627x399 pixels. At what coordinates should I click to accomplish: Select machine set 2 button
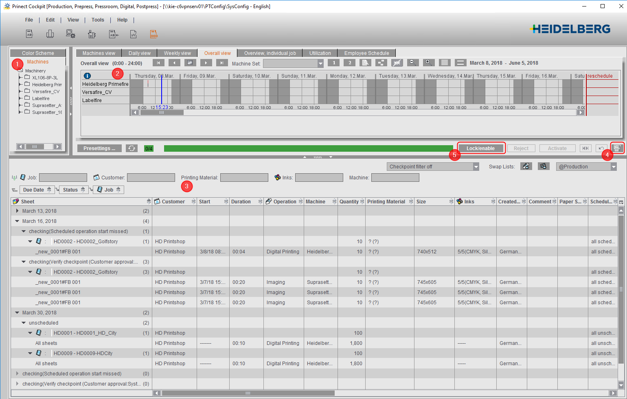[x=350, y=63]
